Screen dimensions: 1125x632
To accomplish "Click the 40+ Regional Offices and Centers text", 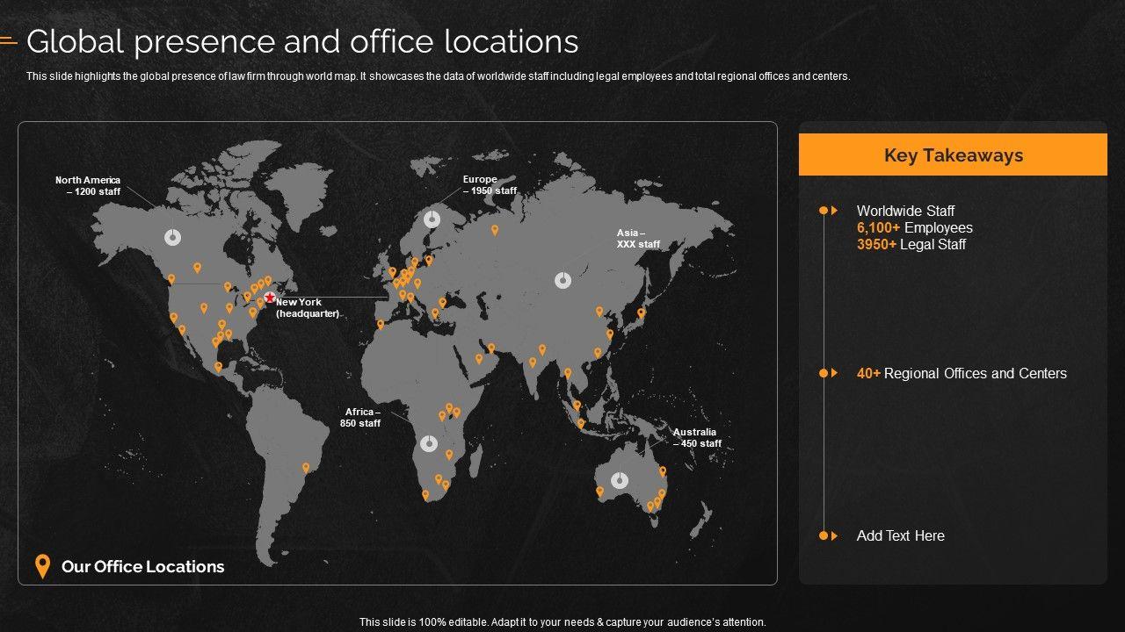I will (962, 373).
